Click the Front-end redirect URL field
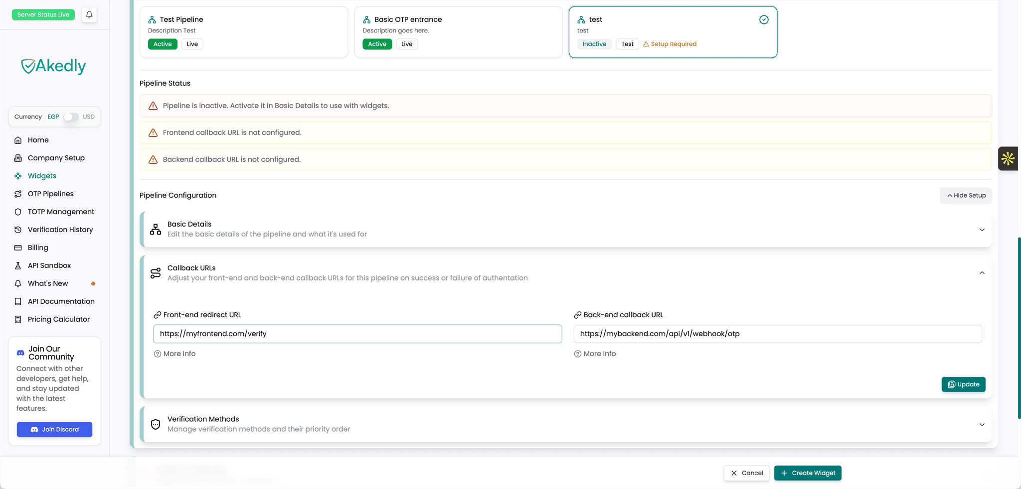This screenshot has width=1021, height=489. [357, 334]
